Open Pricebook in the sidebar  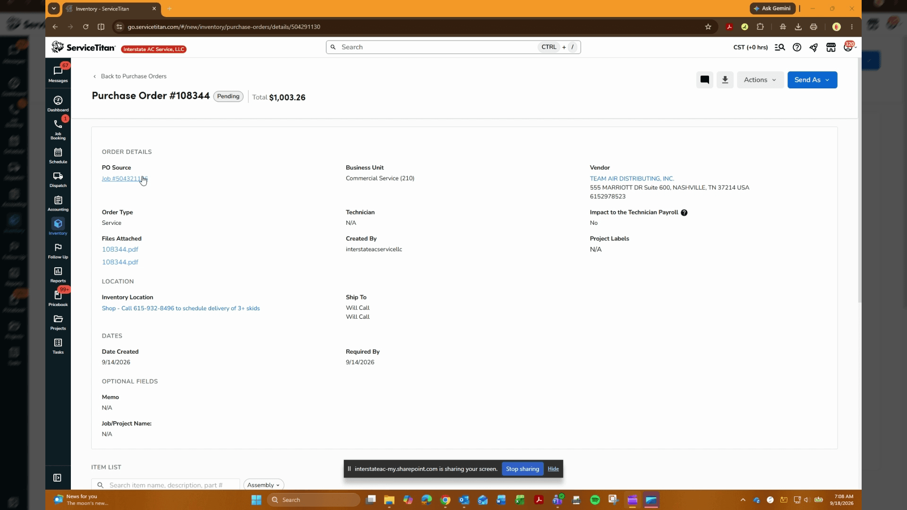coord(58,298)
